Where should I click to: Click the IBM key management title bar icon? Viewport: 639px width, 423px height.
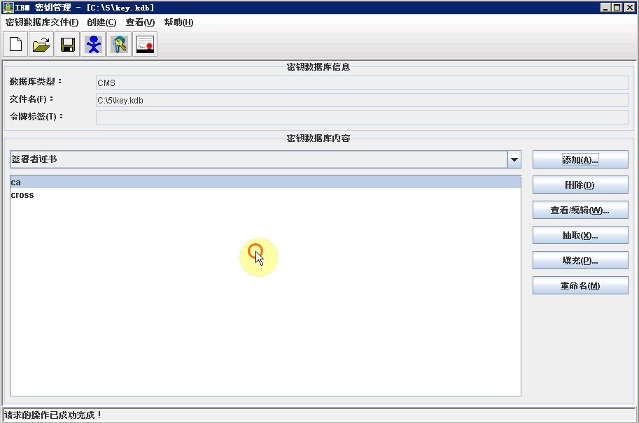8,8
